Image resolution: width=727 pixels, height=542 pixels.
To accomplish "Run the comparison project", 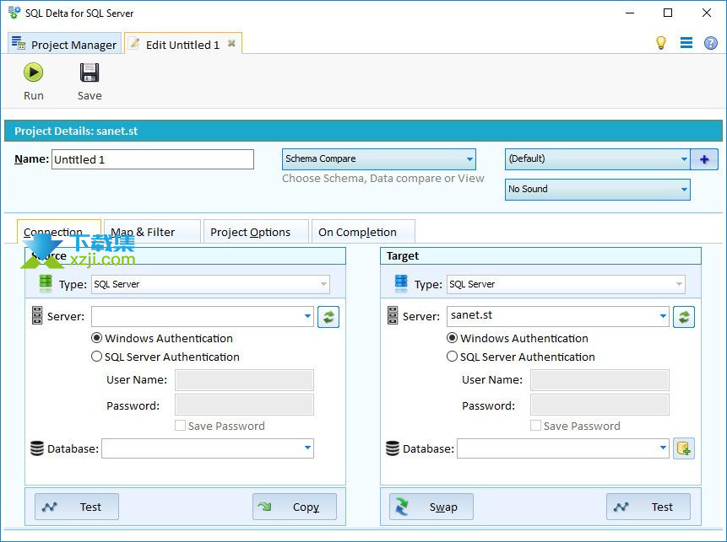I will 34,81.
